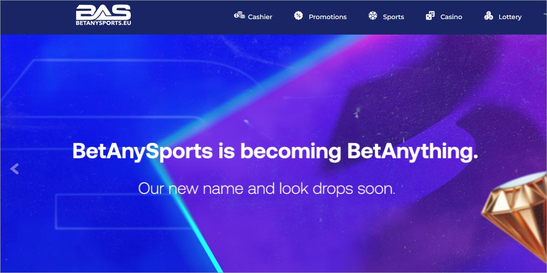This screenshot has width=547, height=273.
Task: Open the Casino text link
Action: [x=451, y=17]
